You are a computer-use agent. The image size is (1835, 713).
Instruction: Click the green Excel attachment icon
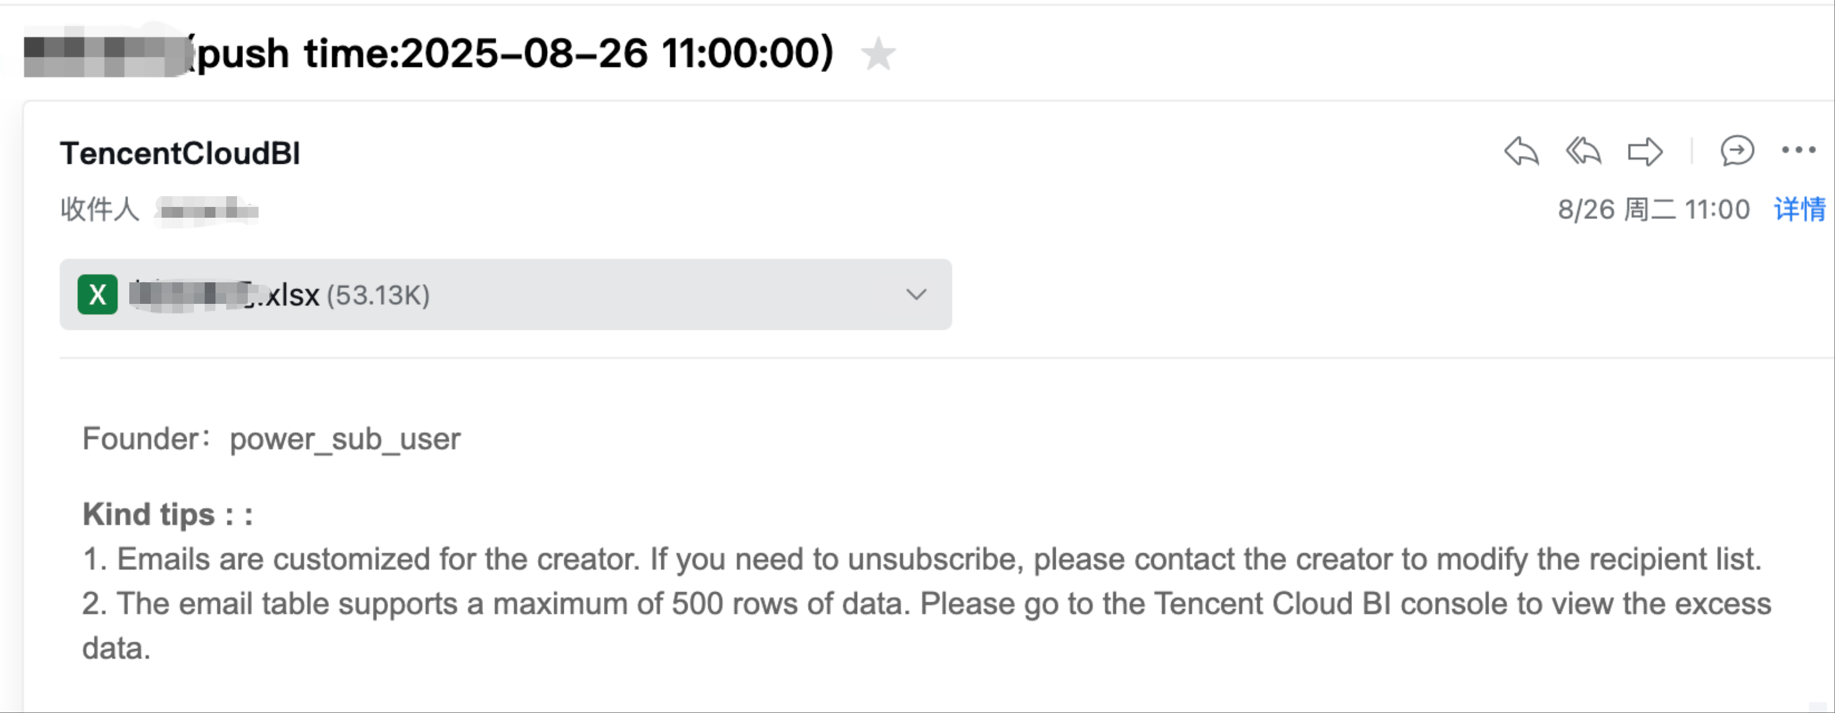[98, 294]
